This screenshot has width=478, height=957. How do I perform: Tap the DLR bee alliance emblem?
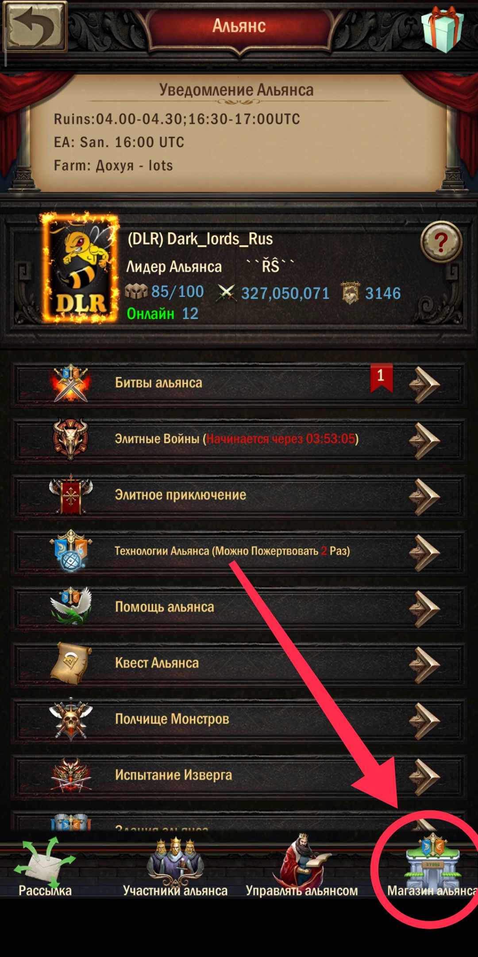pos(80,268)
